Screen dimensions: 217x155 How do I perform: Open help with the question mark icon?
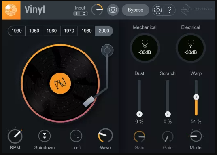170,10
